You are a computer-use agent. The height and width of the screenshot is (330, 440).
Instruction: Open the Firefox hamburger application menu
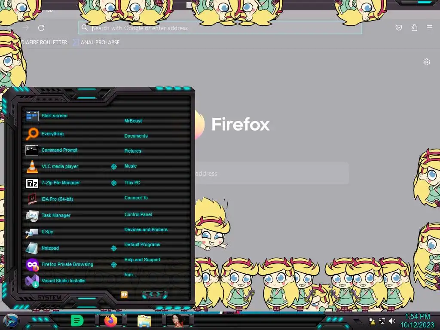tap(430, 27)
